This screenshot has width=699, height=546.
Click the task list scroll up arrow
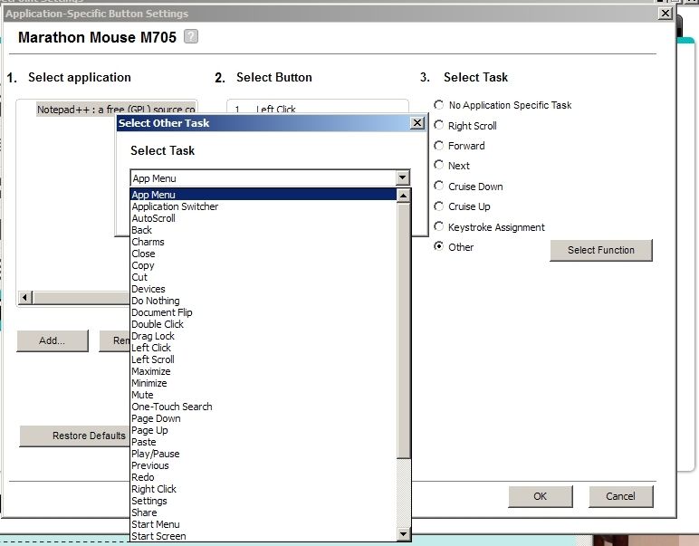tap(403, 196)
